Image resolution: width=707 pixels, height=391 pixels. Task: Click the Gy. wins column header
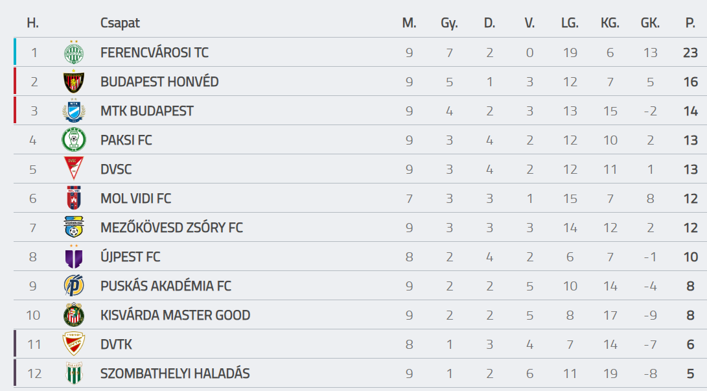point(449,23)
